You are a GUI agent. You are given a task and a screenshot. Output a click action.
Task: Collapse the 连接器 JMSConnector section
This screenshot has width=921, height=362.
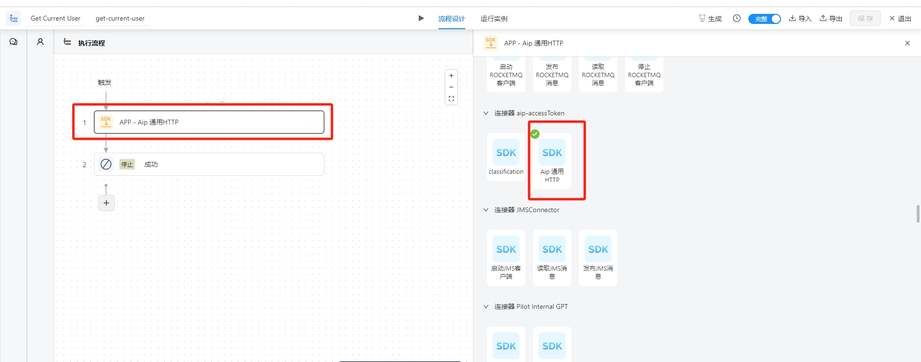486,210
